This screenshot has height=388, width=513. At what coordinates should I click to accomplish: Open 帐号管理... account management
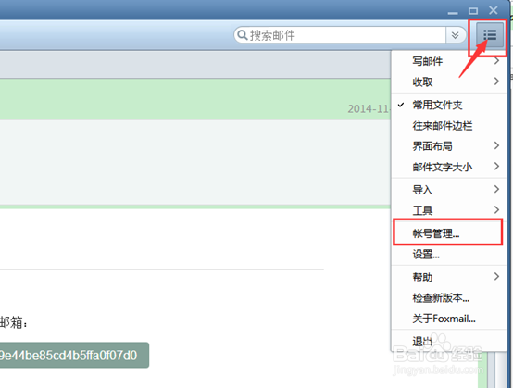click(x=449, y=233)
